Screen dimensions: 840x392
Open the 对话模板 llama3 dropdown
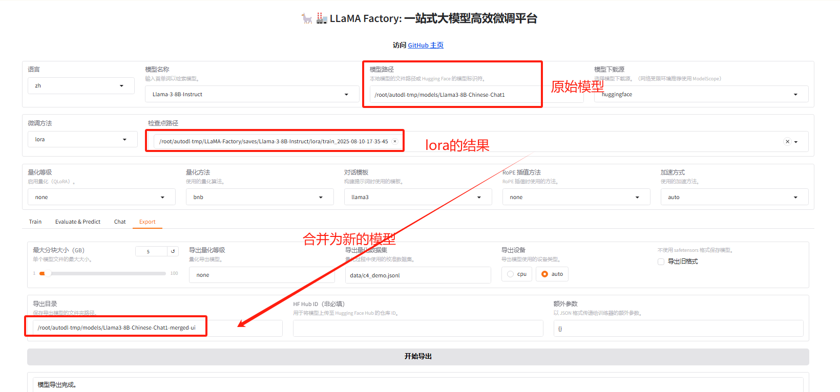click(x=418, y=197)
